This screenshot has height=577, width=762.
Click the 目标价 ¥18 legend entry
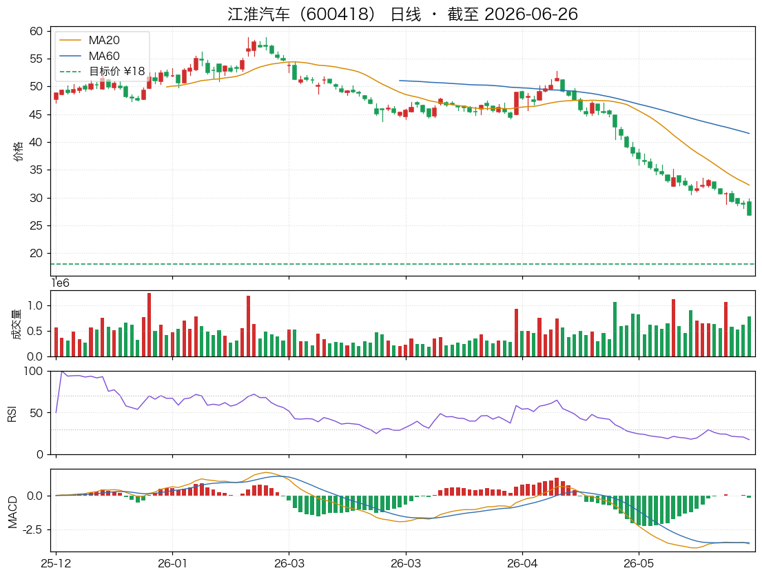[102, 72]
